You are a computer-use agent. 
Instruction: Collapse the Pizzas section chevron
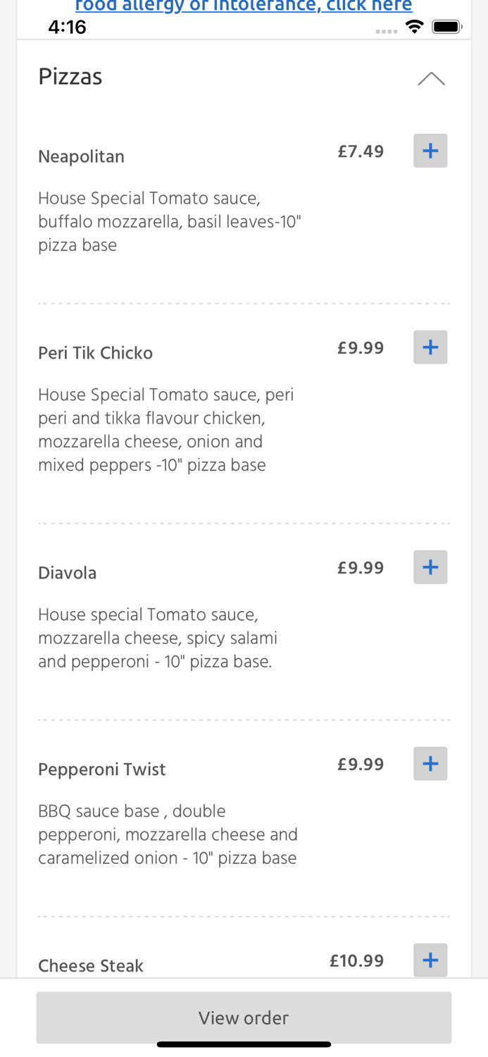pyautogui.click(x=431, y=78)
